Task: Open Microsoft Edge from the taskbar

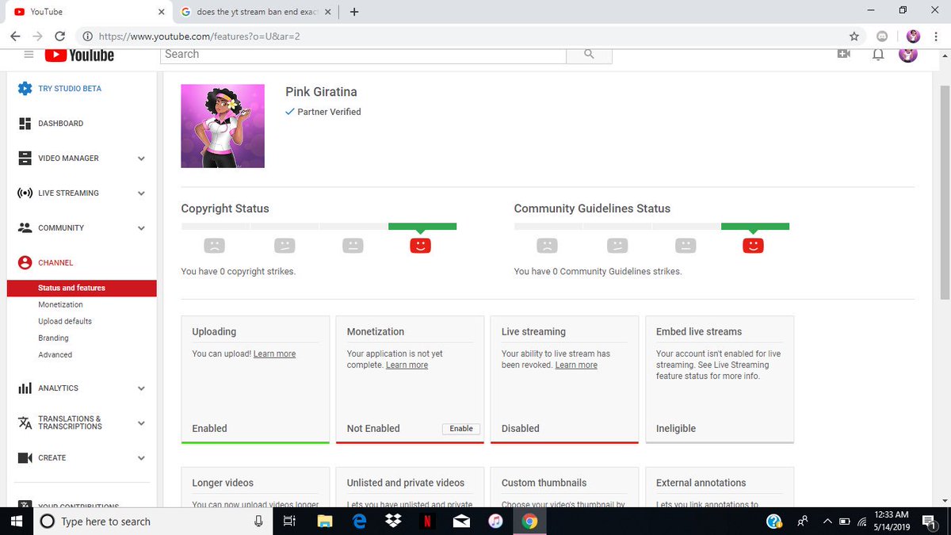Action: [x=359, y=522]
